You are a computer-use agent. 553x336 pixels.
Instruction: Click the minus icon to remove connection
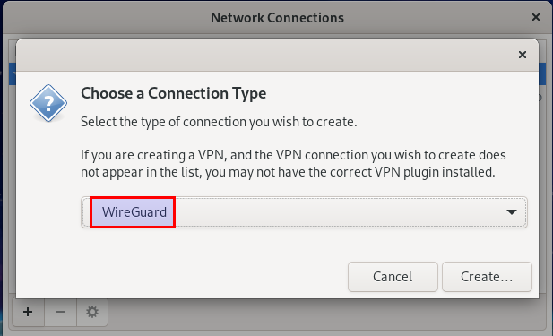pos(60,312)
